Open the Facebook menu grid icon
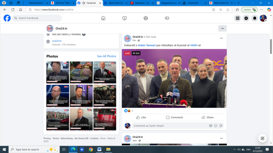The height and width of the screenshot is (153, 273). point(238,18)
